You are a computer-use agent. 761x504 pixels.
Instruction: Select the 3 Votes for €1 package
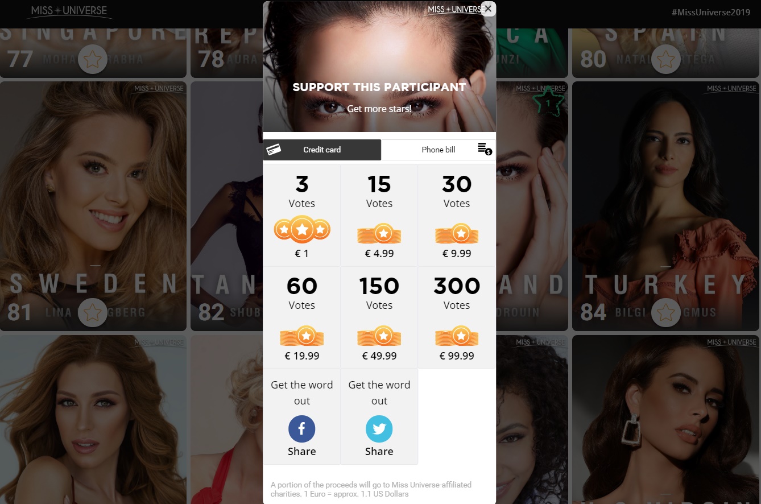pos(302,216)
